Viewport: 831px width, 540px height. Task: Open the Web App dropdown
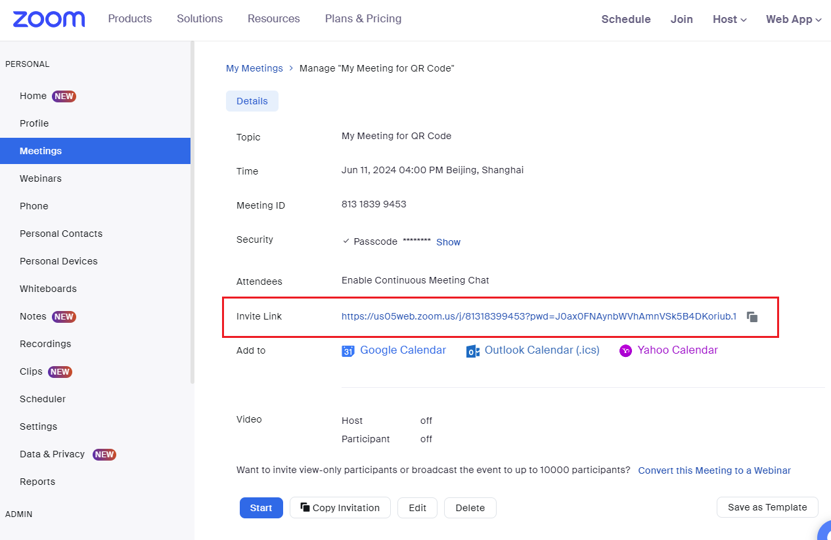point(794,20)
